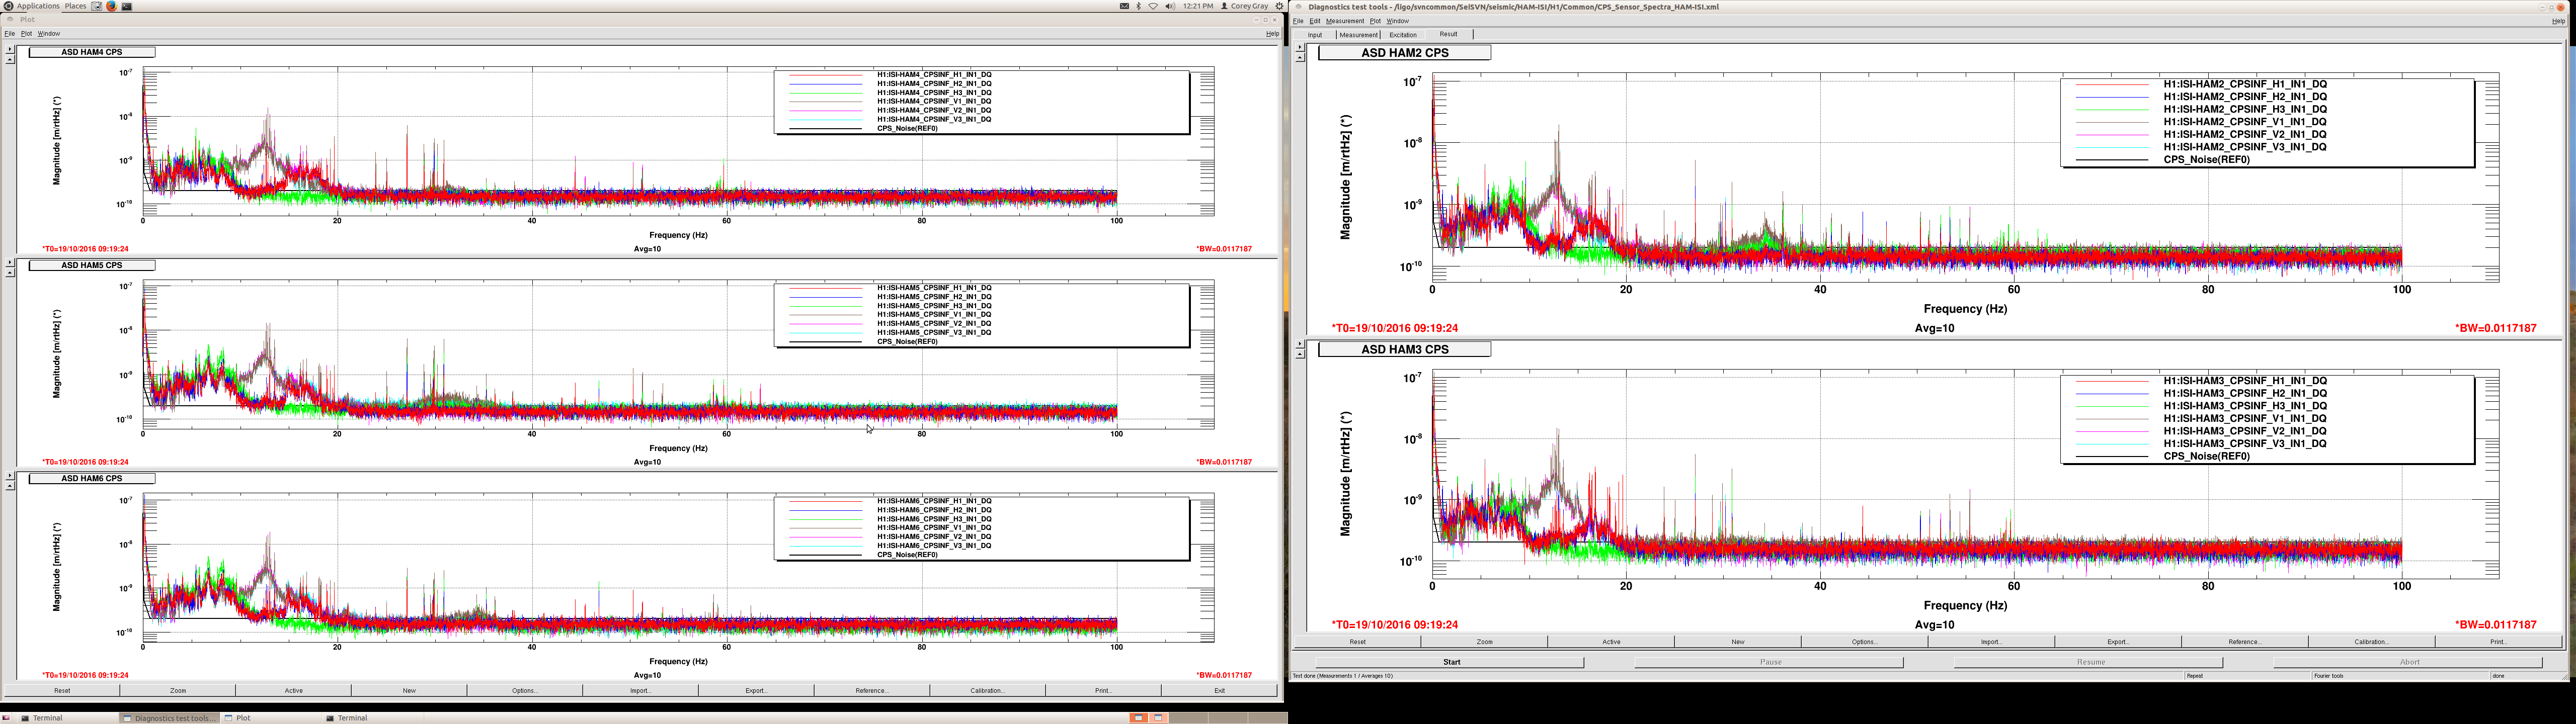Click Reset in the Plot window
The height and width of the screenshot is (724, 2576).
click(x=62, y=690)
